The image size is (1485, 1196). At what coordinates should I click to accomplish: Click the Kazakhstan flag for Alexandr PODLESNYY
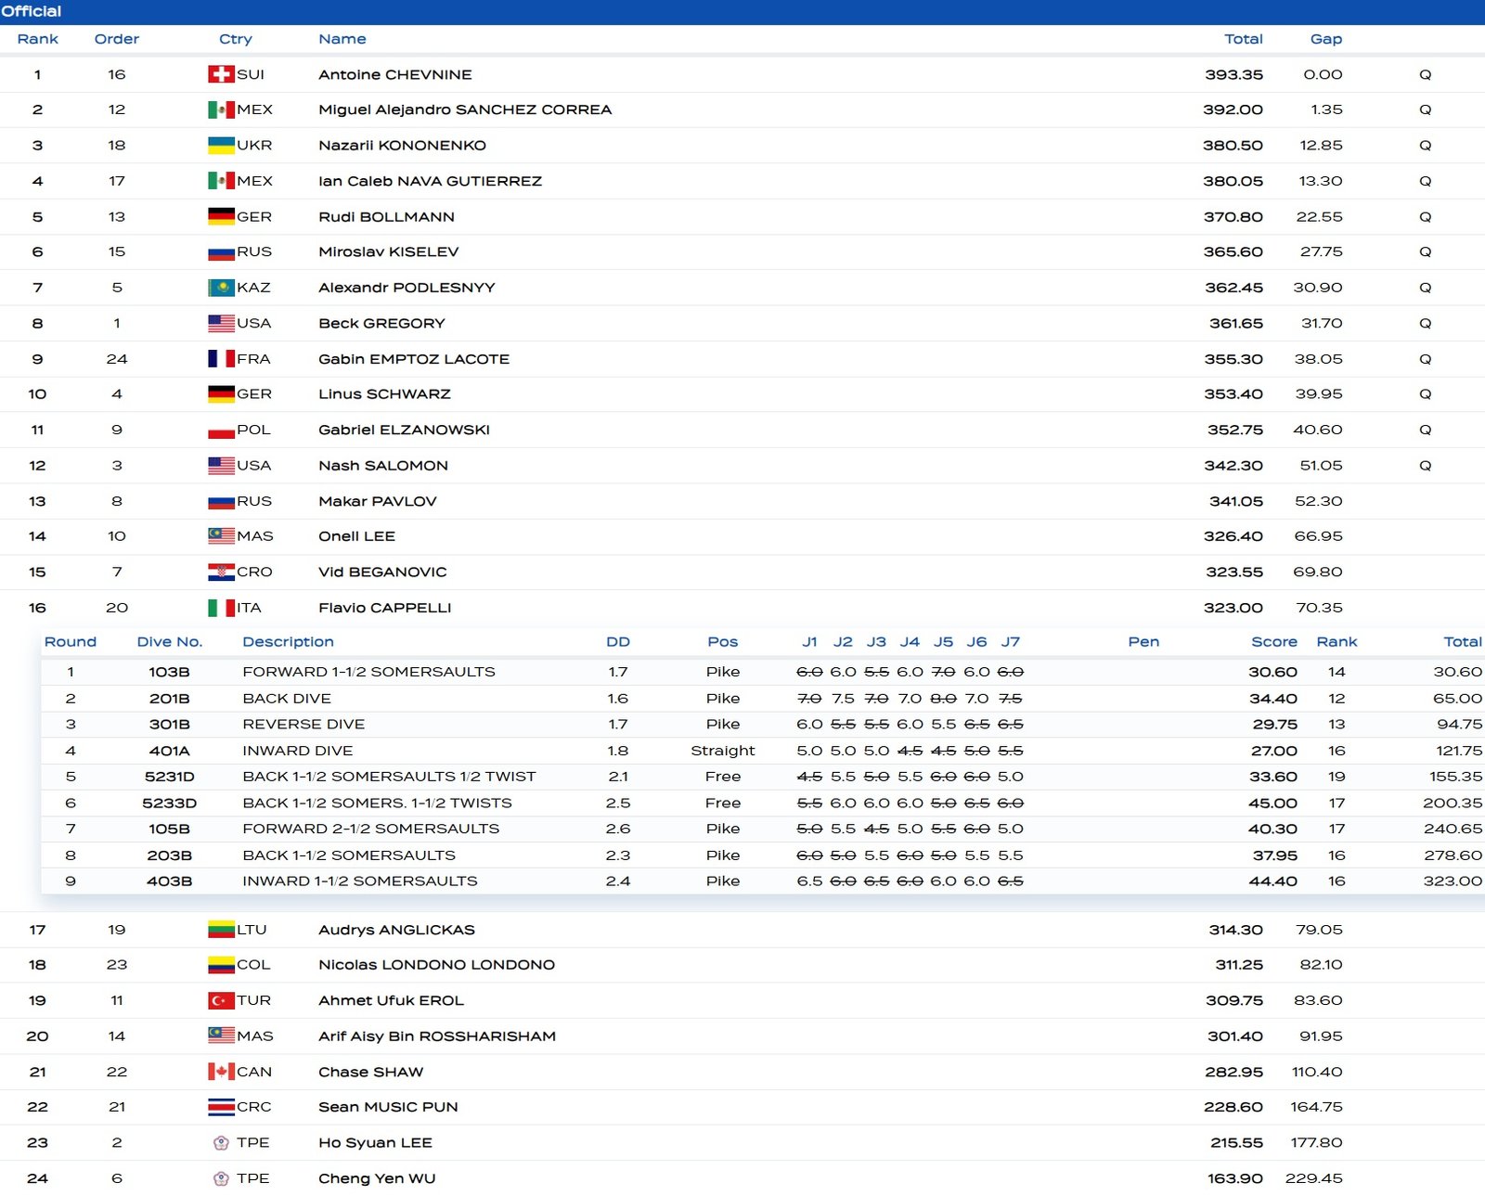(221, 288)
